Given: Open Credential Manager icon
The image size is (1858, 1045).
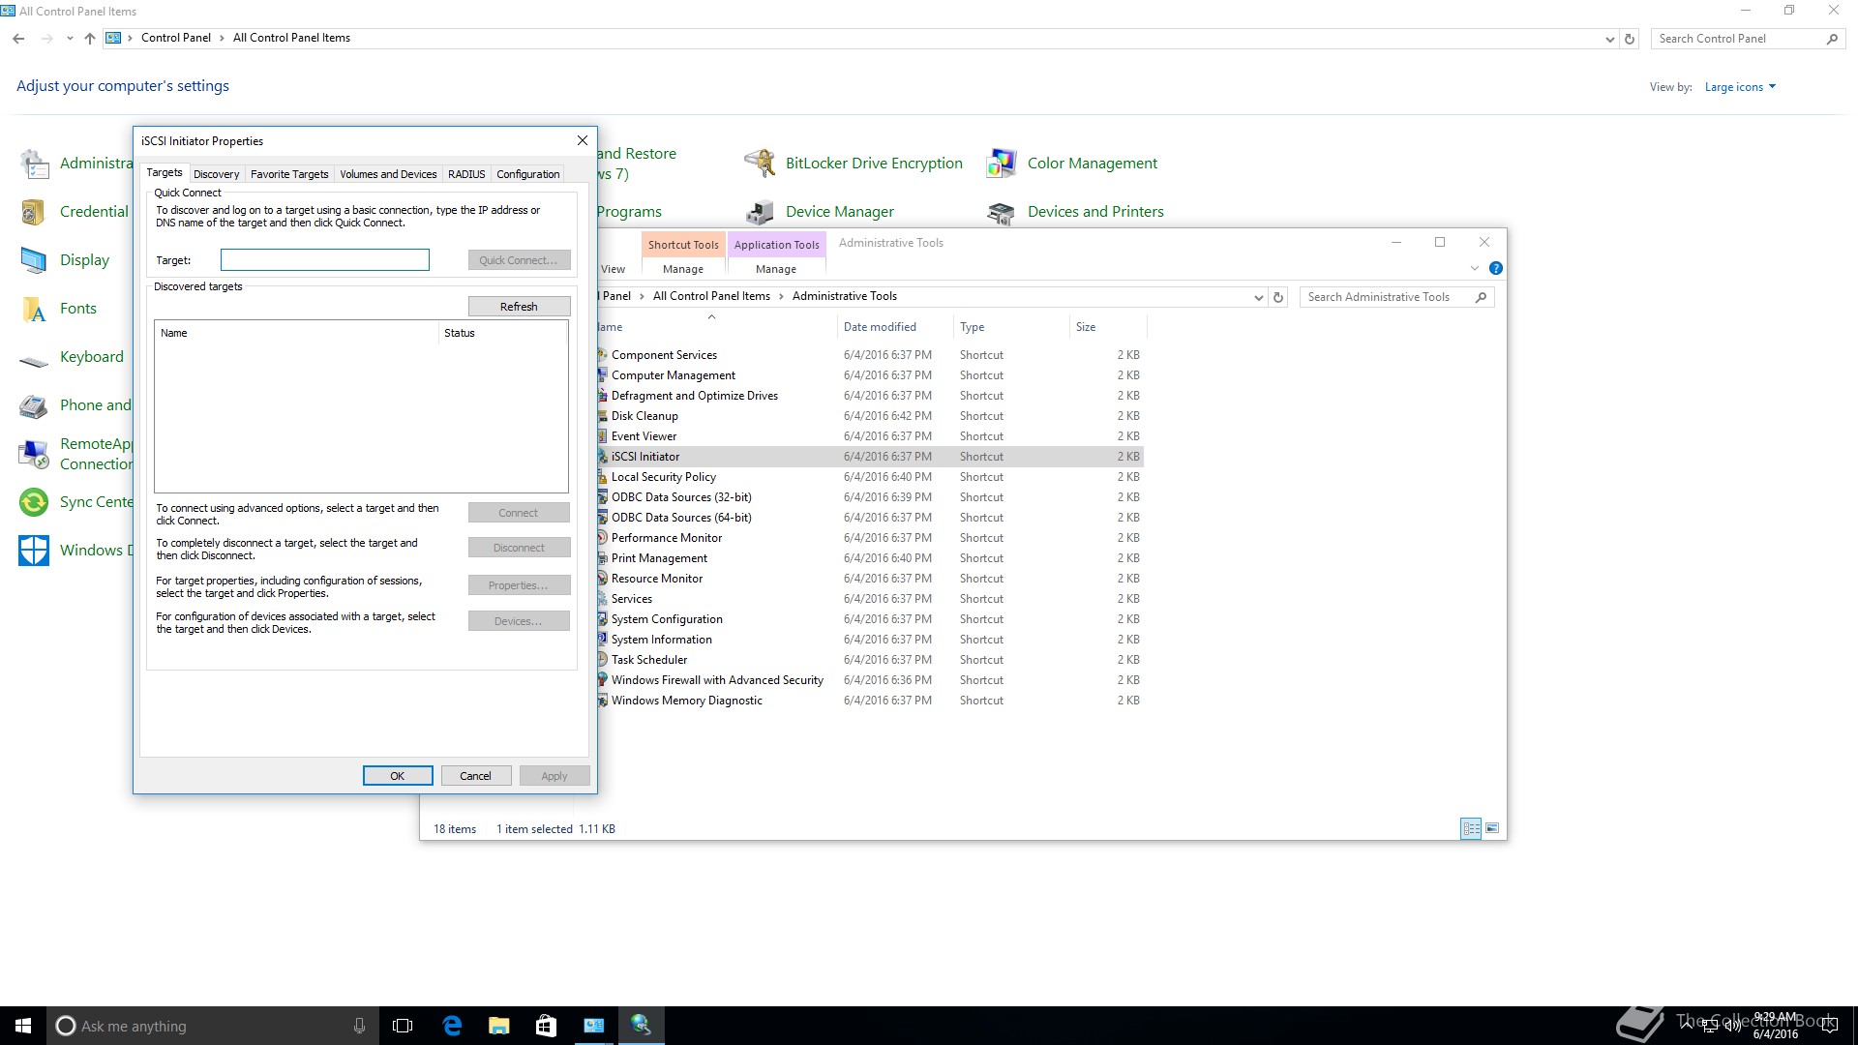Looking at the screenshot, I should point(34,212).
